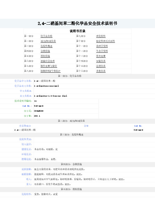Click the document title 2,4-二硝基间苯二酚化学品安全技术说明书
Image resolution: width=155 pixels, height=219 pixels.
tap(77, 23)
